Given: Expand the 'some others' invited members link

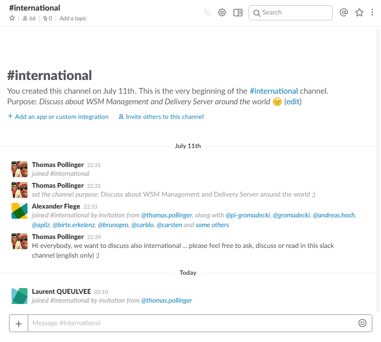Looking at the screenshot, I should 212,225.
